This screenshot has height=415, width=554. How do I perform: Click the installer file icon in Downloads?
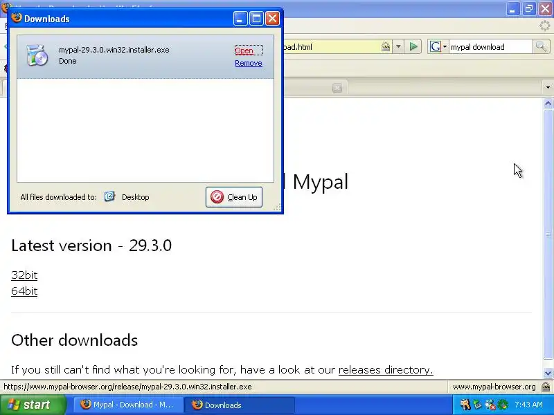coord(37,55)
